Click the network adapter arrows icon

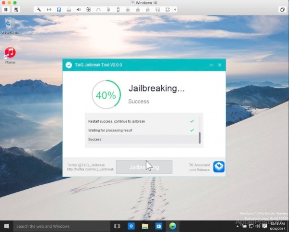click(x=49, y=10)
